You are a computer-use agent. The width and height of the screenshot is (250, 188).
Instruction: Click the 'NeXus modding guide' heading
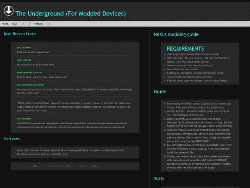tap(176, 34)
